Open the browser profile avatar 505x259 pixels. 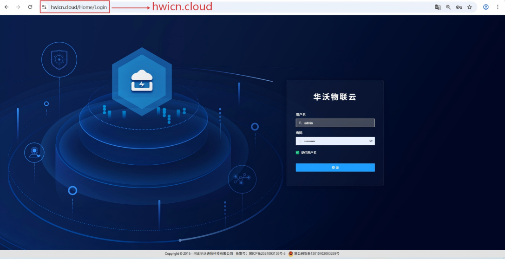pos(486,7)
